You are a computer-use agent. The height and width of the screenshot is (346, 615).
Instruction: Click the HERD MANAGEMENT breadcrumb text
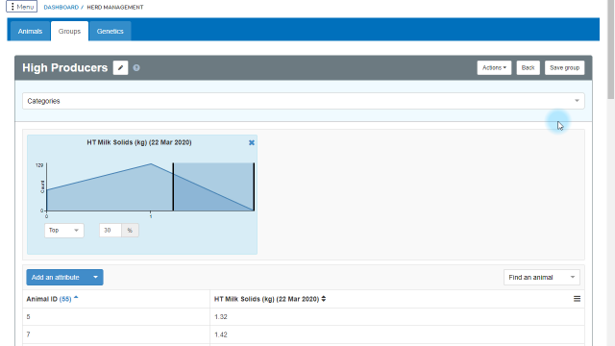tap(115, 7)
